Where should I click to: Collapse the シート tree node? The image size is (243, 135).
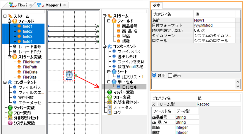(109, 72)
